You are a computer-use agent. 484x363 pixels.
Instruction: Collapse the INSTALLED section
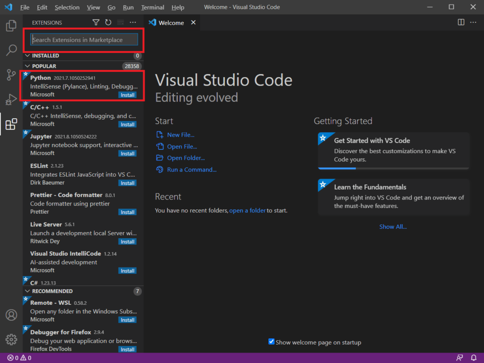click(x=27, y=55)
